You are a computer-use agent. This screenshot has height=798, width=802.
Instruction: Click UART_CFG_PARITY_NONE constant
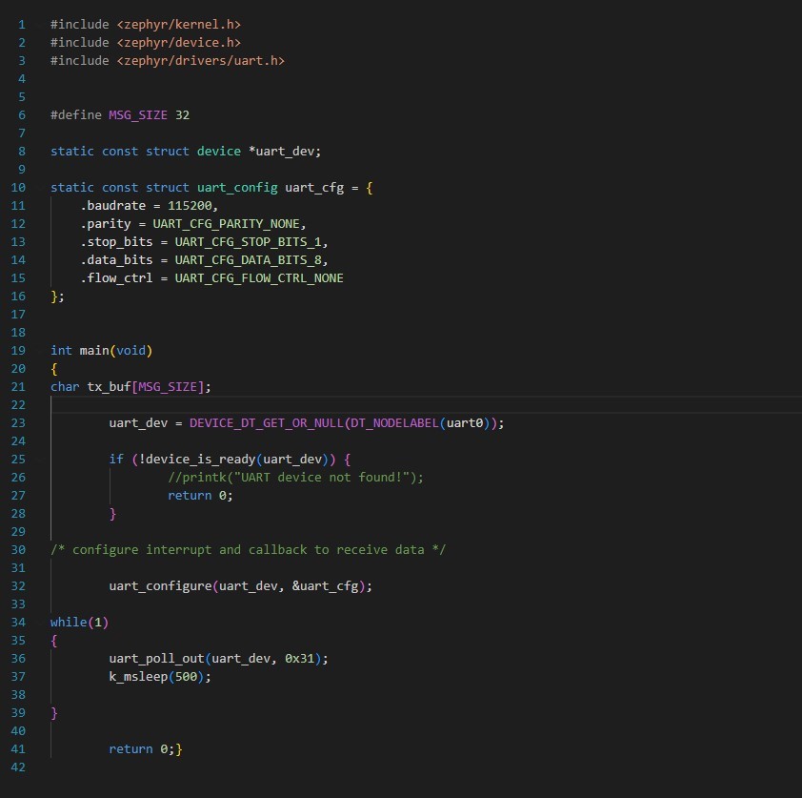pyautogui.click(x=226, y=224)
